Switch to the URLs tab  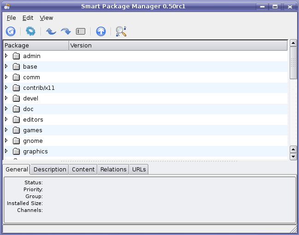139,170
